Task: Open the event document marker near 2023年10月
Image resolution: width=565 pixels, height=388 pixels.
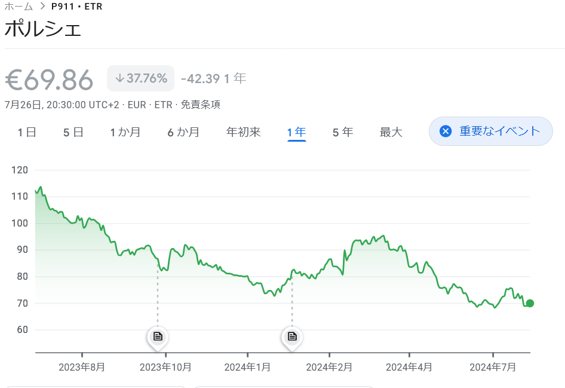Action: click(158, 336)
